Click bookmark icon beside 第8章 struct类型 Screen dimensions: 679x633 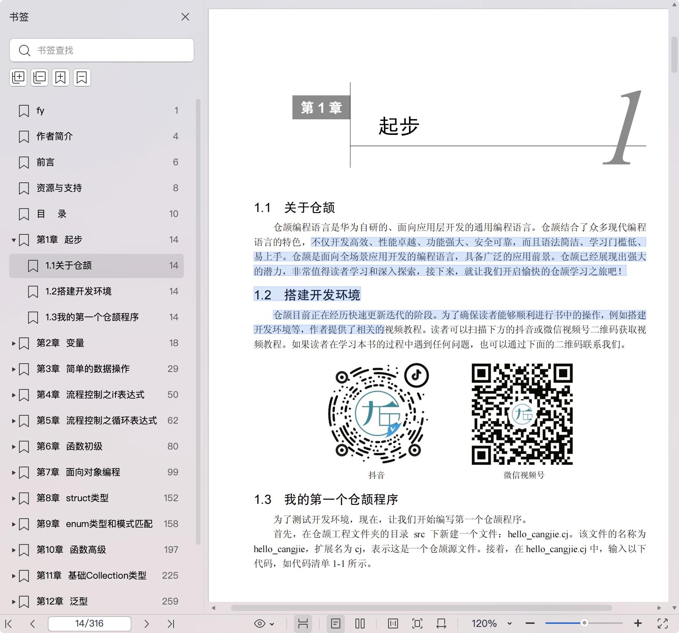click(x=24, y=498)
